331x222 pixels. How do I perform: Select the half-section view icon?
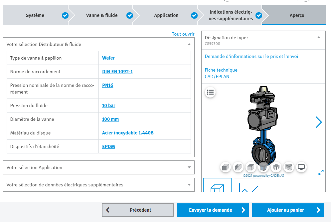tap(238, 167)
